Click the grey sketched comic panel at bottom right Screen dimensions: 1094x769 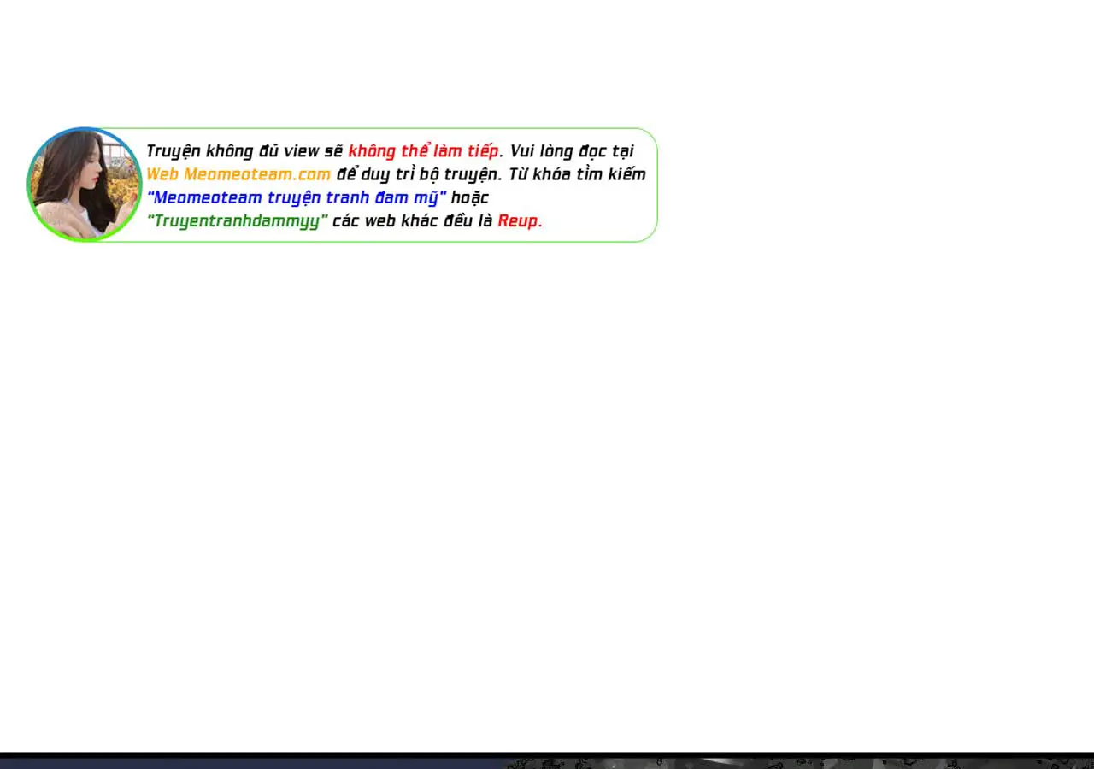pyautogui.click(x=795, y=763)
